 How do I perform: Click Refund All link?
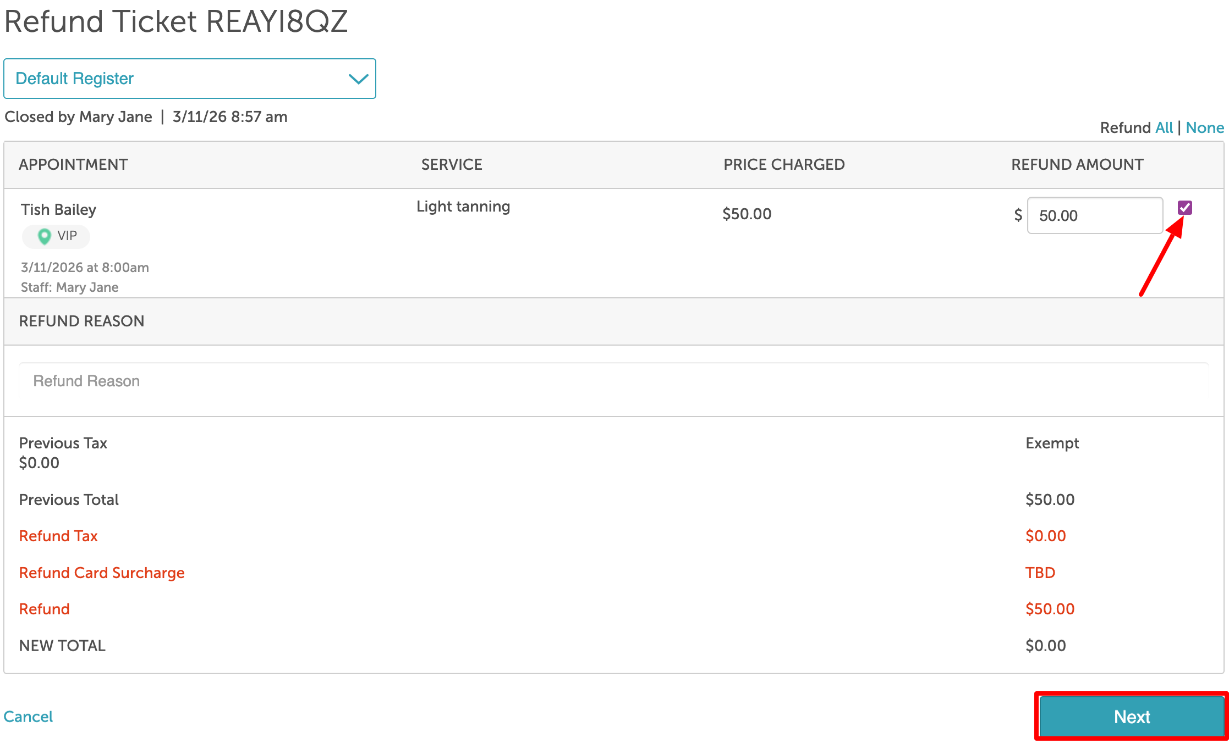(1164, 127)
